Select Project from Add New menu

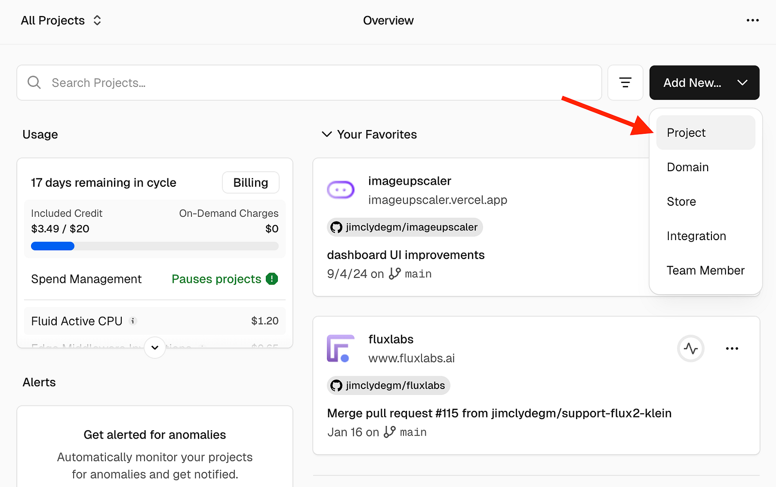706,132
